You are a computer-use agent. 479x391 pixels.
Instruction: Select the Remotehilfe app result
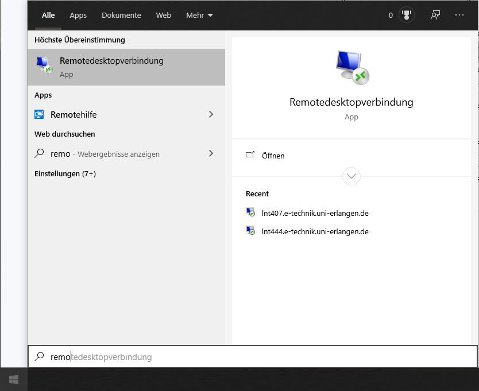(126, 115)
